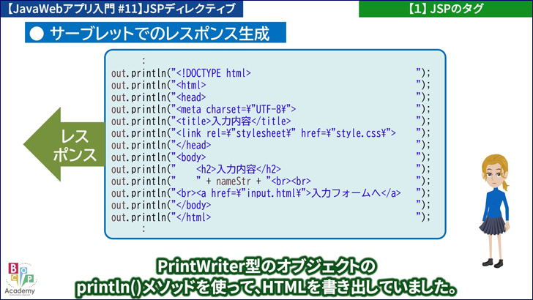Click the green レスポンス arrow
Viewport: 533px width, 300px height.
66,145
